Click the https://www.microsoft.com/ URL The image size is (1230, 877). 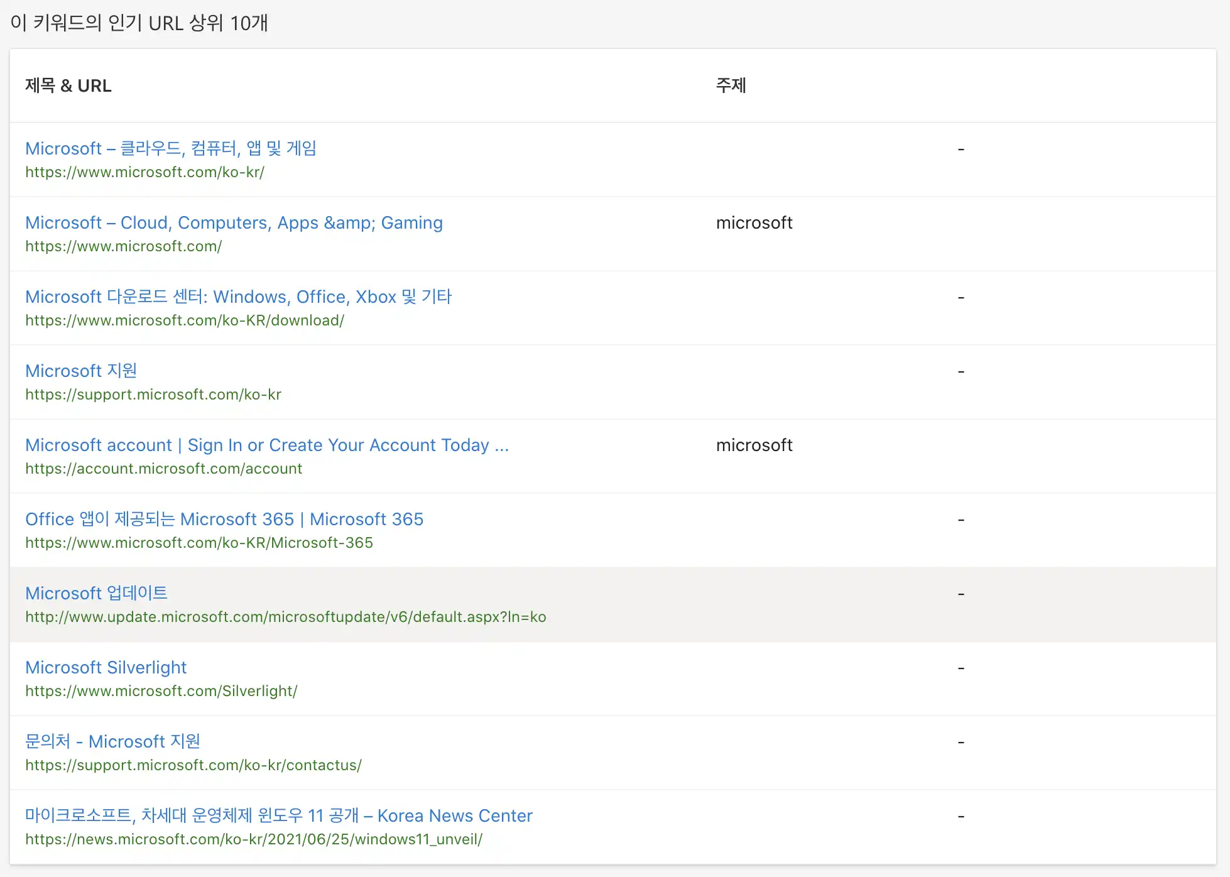coord(123,246)
